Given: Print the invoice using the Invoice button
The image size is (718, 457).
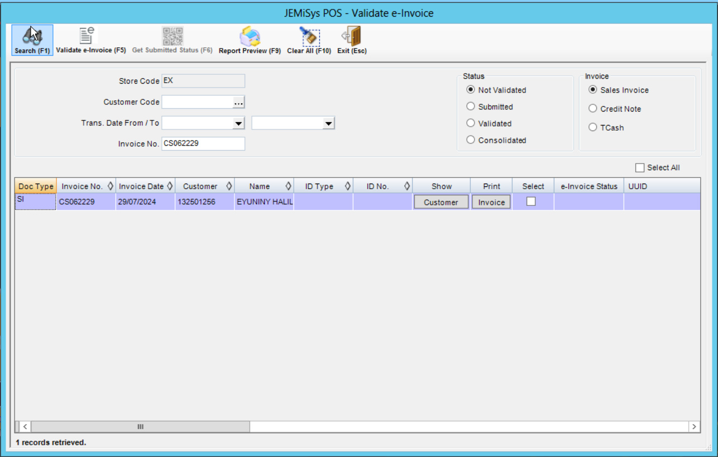Looking at the screenshot, I should (491, 202).
